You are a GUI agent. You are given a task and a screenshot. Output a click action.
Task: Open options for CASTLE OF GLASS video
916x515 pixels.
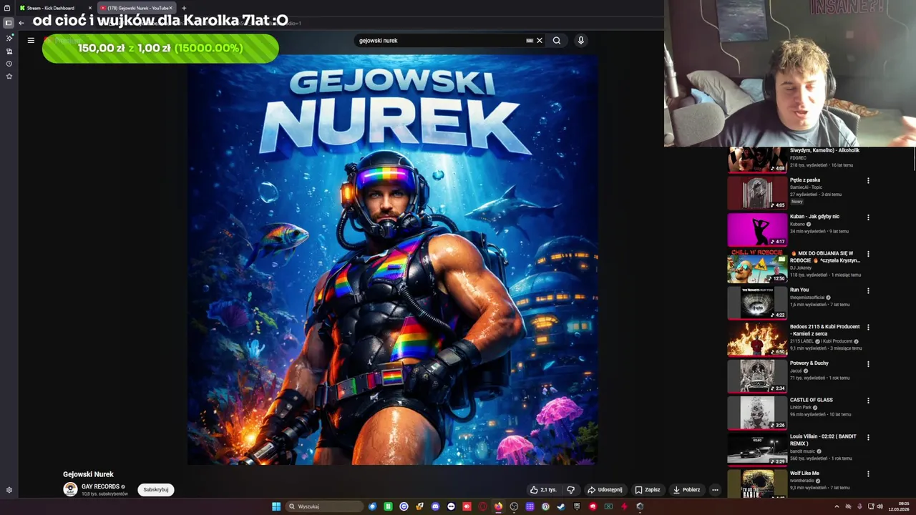coord(868,401)
